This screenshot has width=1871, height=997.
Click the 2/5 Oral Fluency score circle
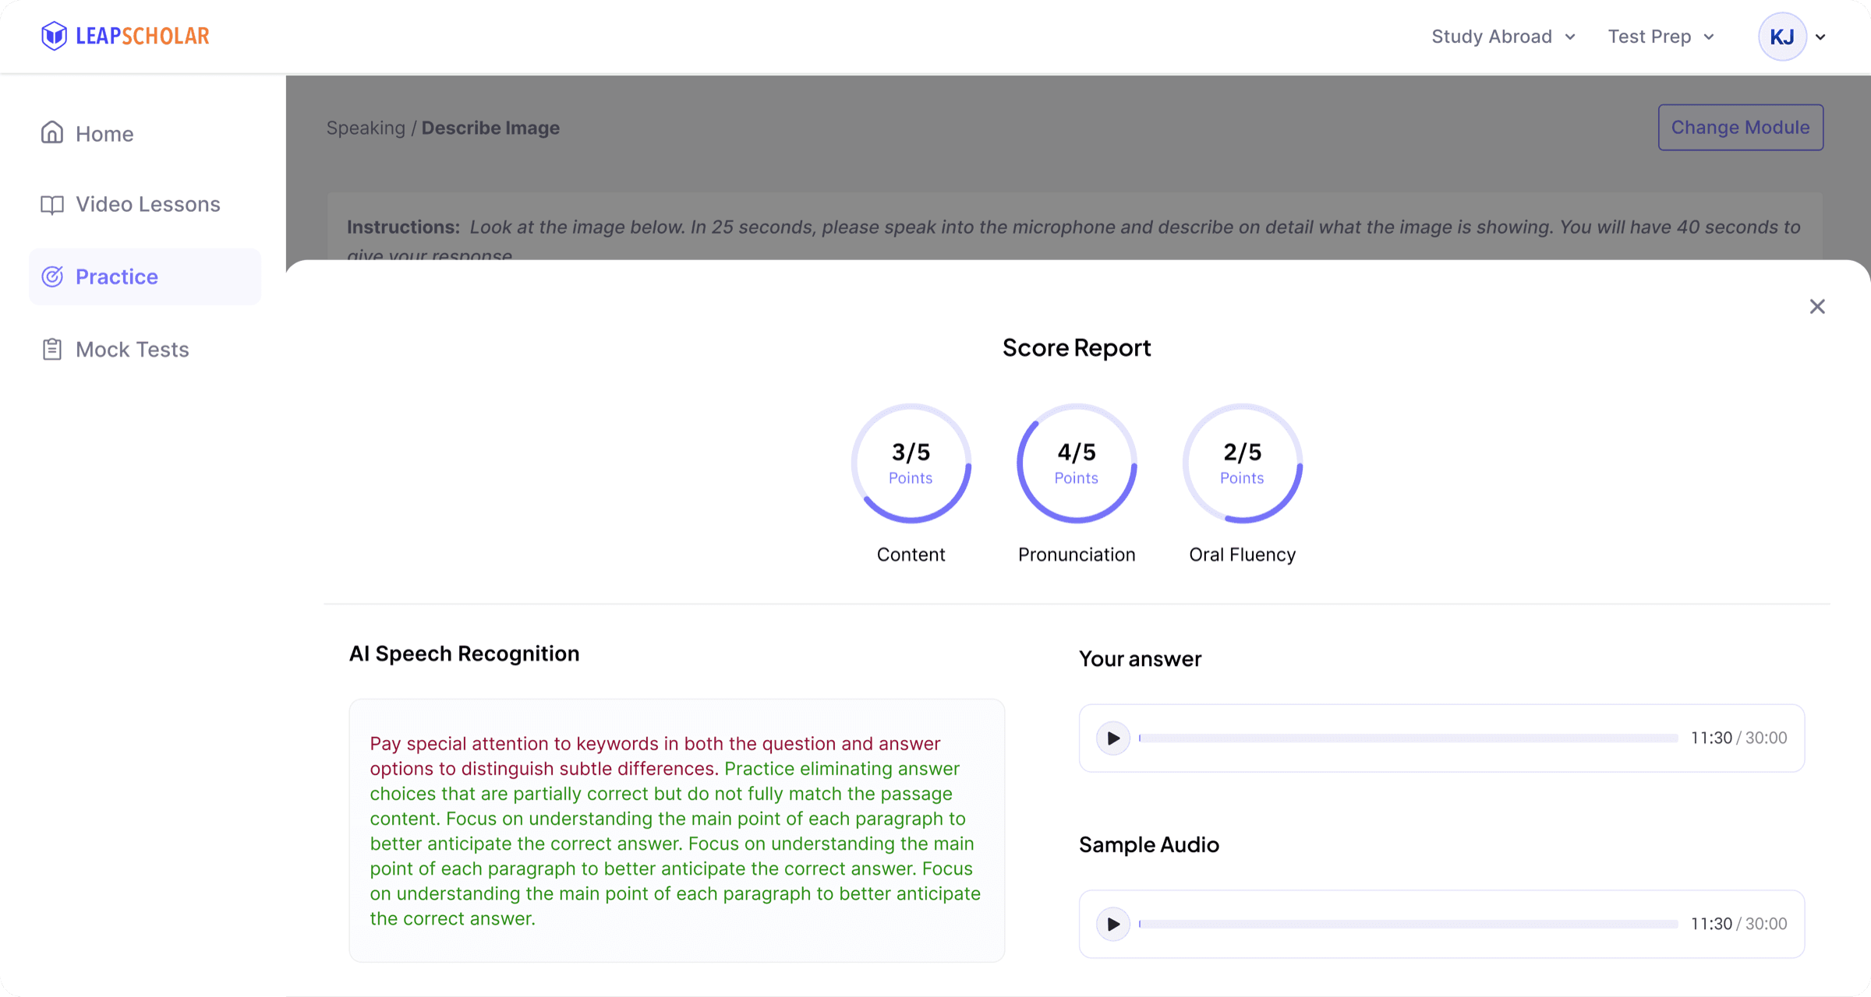click(1243, 463)
